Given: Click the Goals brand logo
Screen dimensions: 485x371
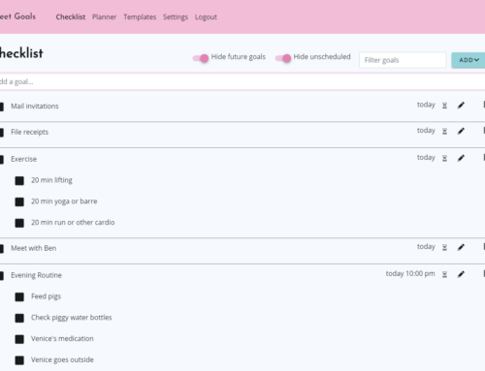Looking at the screenshot, I should 17,16.
